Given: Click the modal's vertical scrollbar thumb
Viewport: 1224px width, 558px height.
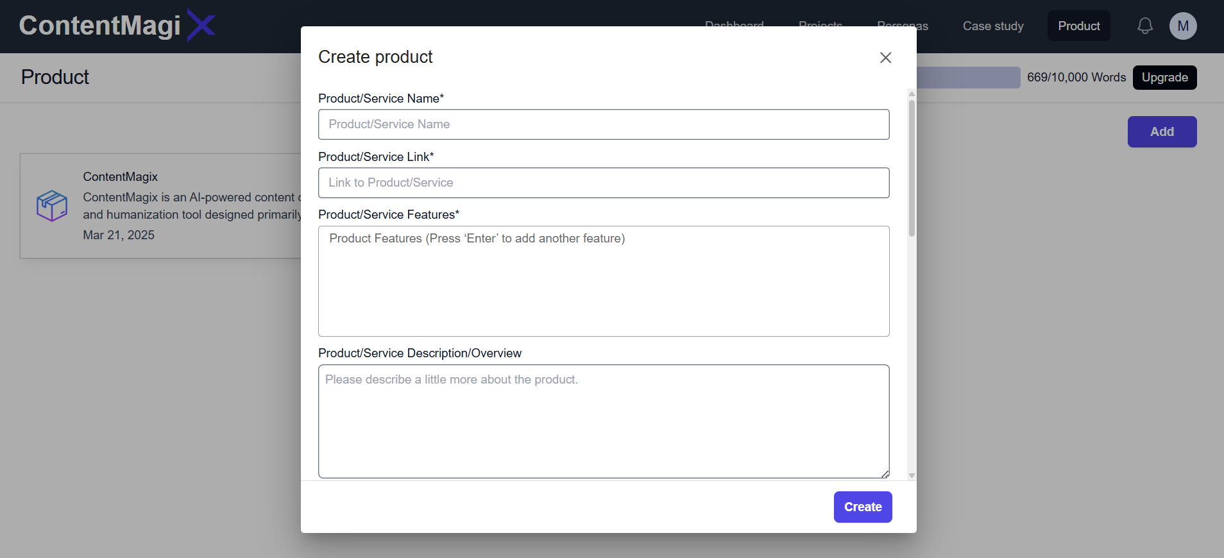Looking at the screenshot, I should click(912, 168).
